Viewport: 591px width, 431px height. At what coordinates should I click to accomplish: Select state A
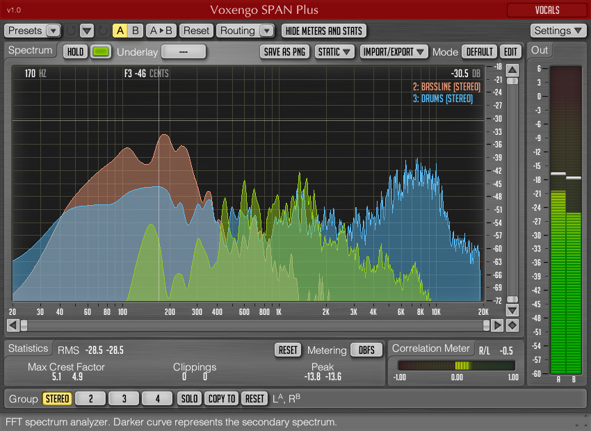(x=120, y=31)
